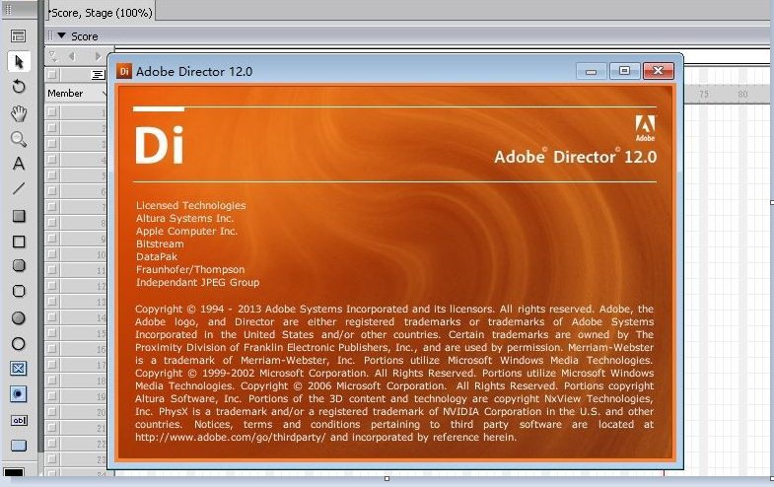Minimize the Adobe Director 12.0 dialog
774x487 pixels.
[x=591, y=71]
